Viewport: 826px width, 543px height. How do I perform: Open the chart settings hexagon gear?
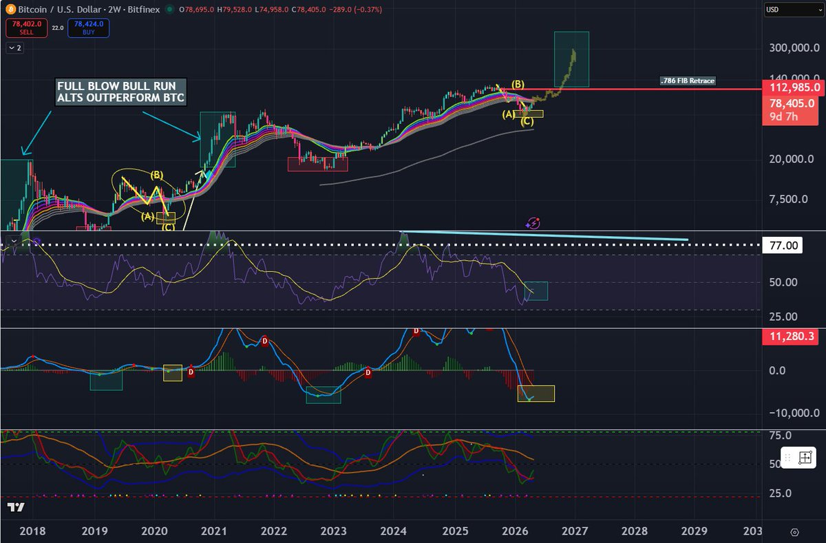tap(795, 532)
